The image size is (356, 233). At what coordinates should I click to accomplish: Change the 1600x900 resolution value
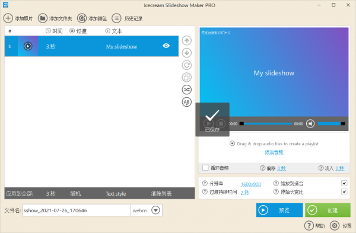(x=251, y=184)
